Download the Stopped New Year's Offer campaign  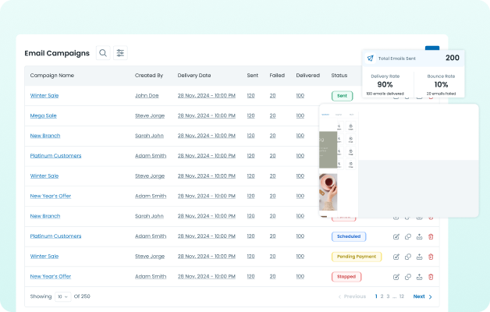[x=419, y=277]
